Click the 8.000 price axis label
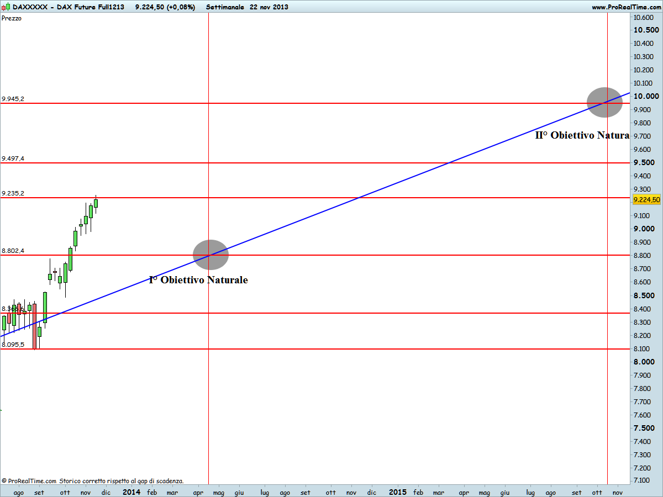The width and height of the screenshot is (663, 497). pyautogui.click(x=645, y=362)
